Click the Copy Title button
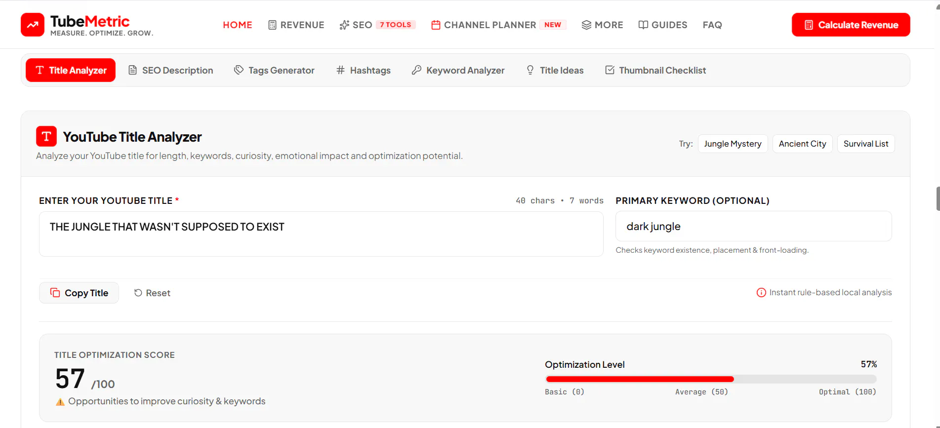The height and width of the screenshot is (428, 940). point(79,293)
